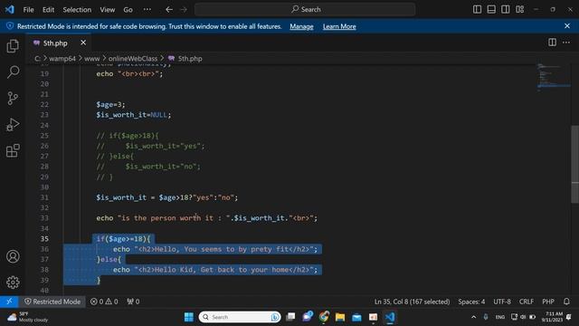The width and height of the screenshot is (579, 326).
Task: Click the title bar Search box
Action: click(x=305, y=10)
